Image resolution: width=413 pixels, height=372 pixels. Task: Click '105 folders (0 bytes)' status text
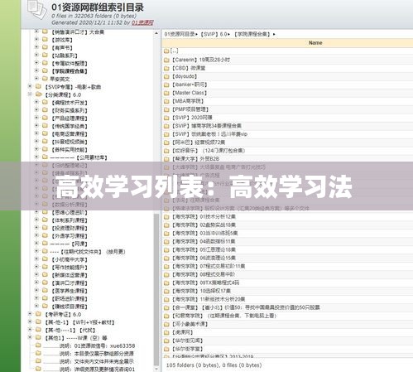192,365
